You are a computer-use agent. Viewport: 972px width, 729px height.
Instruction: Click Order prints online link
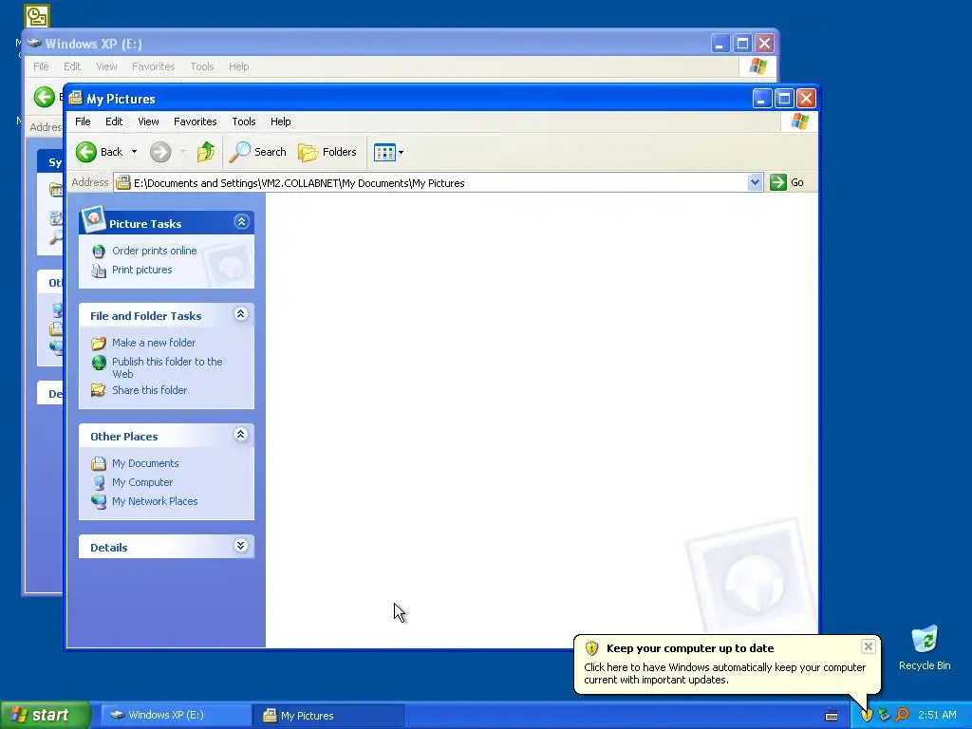(155, 251)
